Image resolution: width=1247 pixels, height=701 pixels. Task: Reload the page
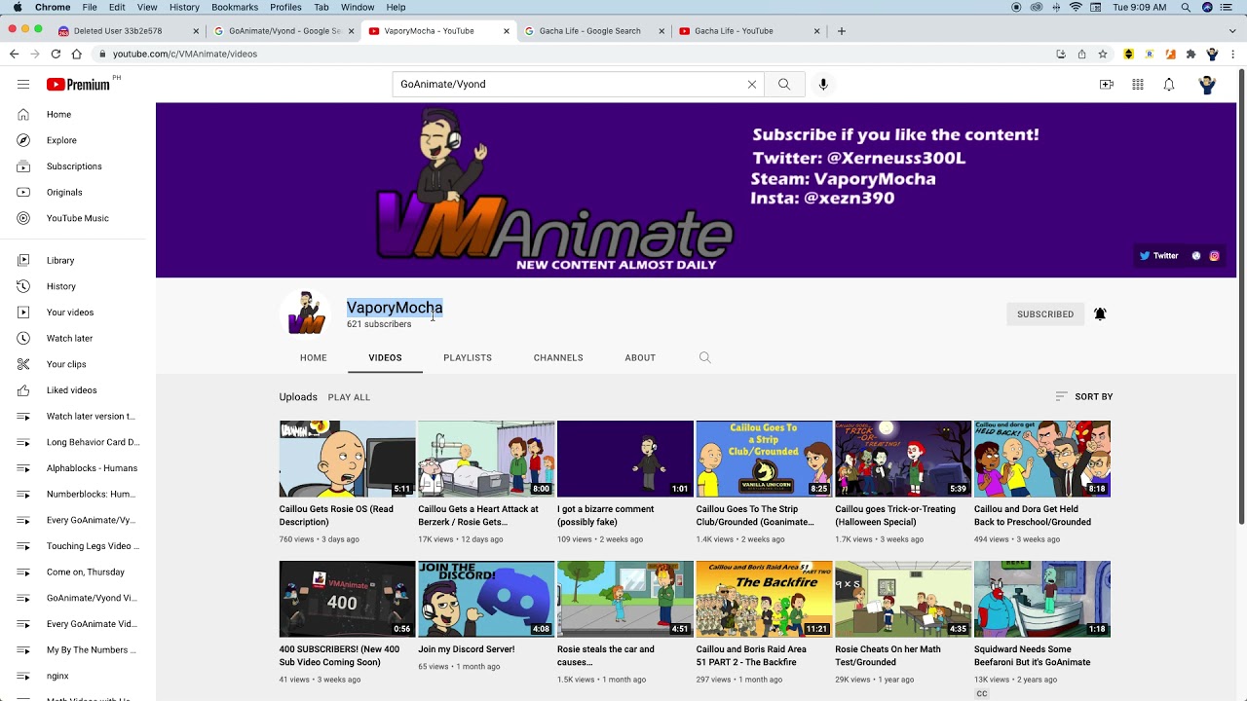(56, 55)
